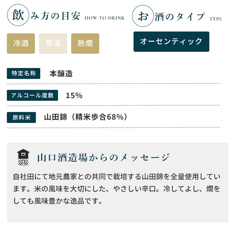Screen dimensions: 234x234
Task: Click the 本醸造 designation value
Action: 61,74
